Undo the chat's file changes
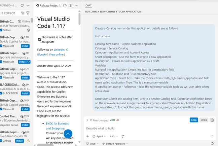 click(204, 120)
